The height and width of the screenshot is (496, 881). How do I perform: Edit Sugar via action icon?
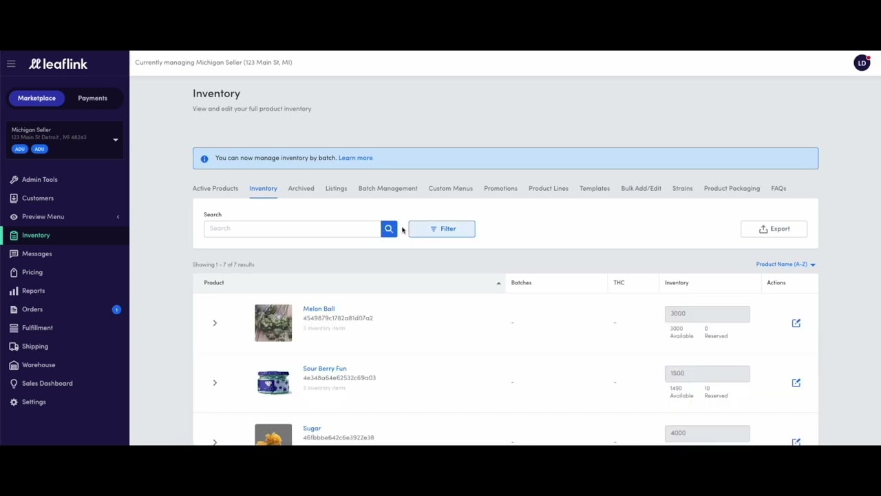pyautogui.click(x=796, y=442)
